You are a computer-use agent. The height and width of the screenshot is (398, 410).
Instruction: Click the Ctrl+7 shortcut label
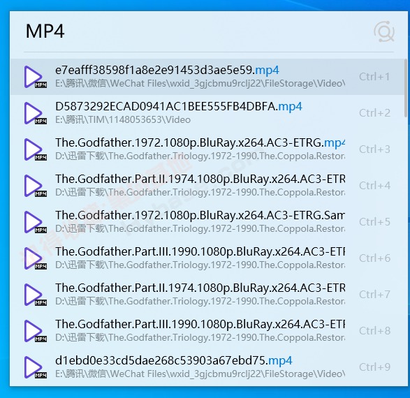[x=374, y=295]
